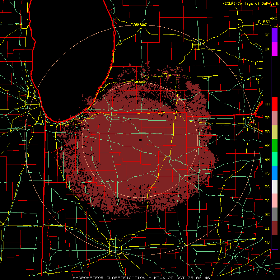This screenshot has height=280, width=280.
Task: Click the DS white legend swatch
Action: tap(275, 187)
